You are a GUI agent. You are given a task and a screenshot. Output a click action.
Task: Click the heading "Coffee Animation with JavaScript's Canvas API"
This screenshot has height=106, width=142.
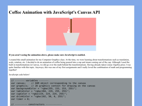pos(54,12)
